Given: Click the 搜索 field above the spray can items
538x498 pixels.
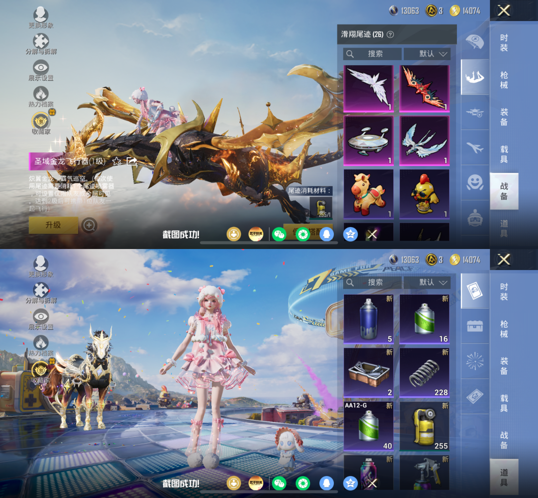Looking at the screenshot, I should click(372, 282).
